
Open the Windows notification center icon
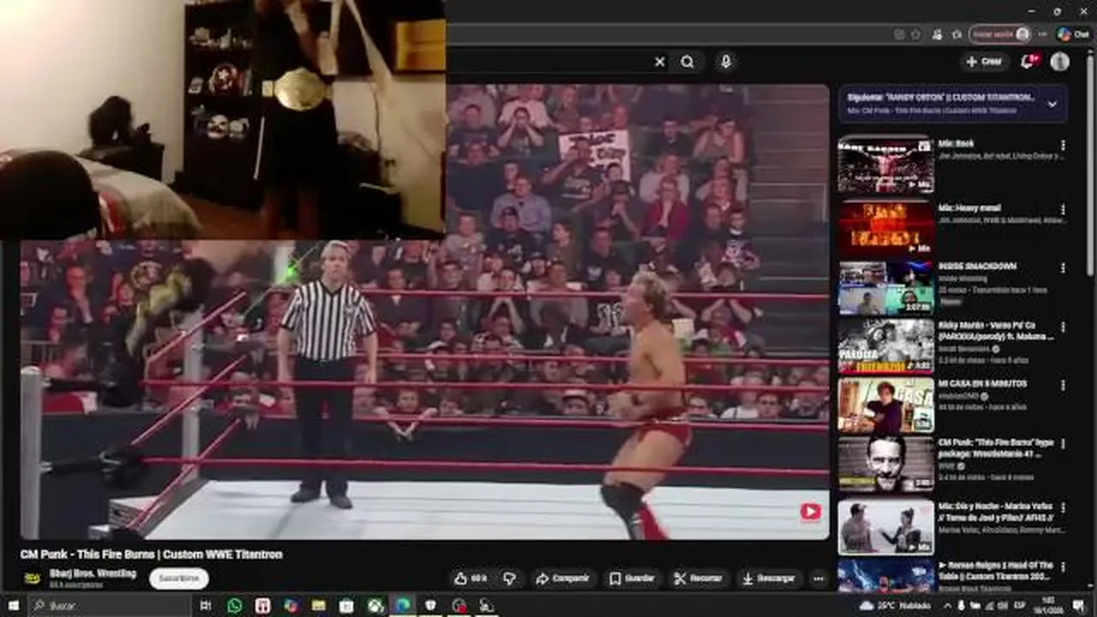click(x=1078, y=605)
